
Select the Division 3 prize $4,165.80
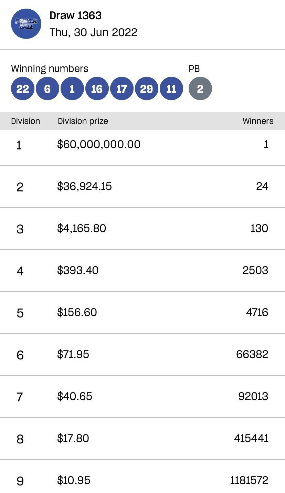point(82,228)
